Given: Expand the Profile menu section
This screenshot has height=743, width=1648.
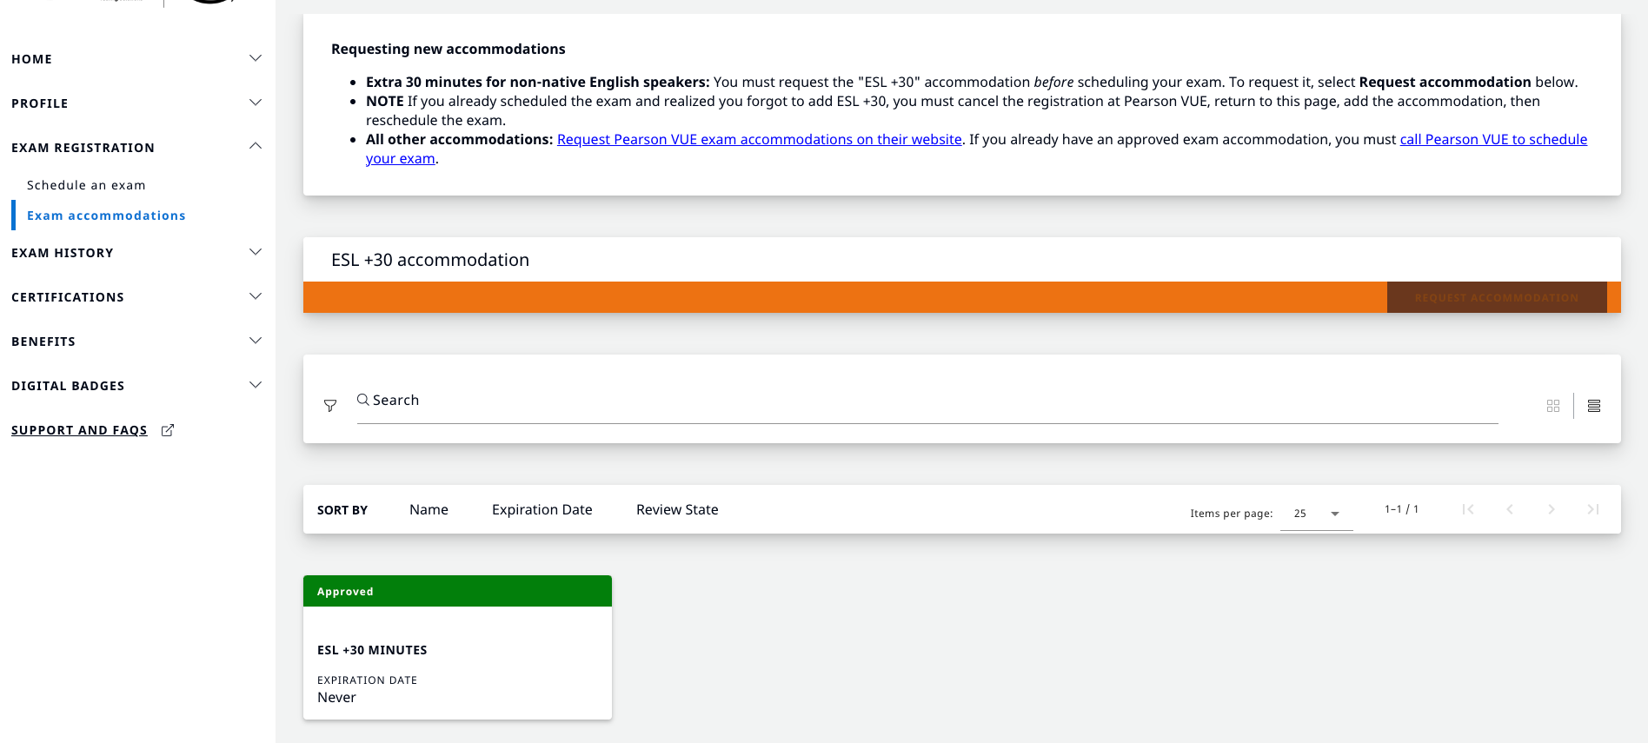Looking at the screenshot, I should (256, 103).
